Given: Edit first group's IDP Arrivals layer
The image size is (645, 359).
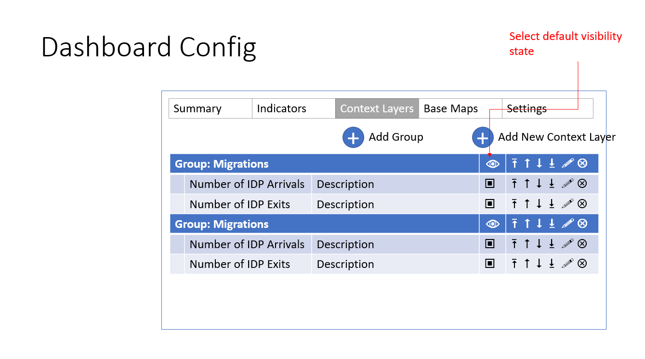Looking at the screenshot, I should tap(568, 184).
